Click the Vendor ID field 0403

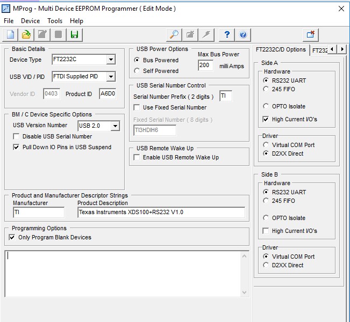pyautogui.click(x=52, y=94)
